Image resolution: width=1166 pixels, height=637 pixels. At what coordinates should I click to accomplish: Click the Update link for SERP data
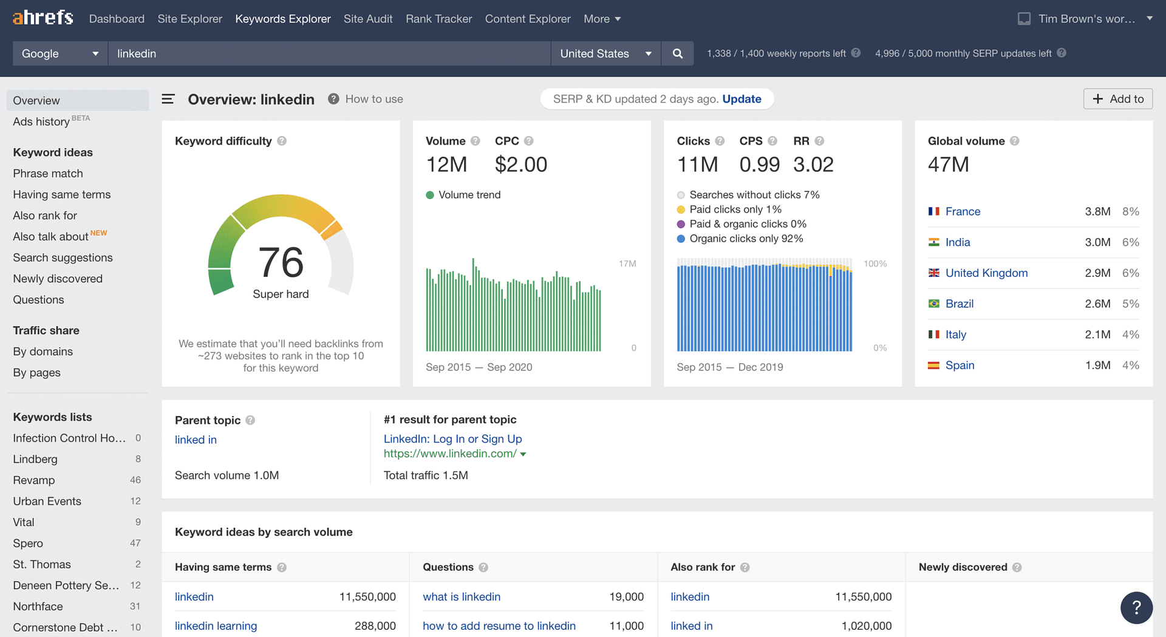(742, 98)
